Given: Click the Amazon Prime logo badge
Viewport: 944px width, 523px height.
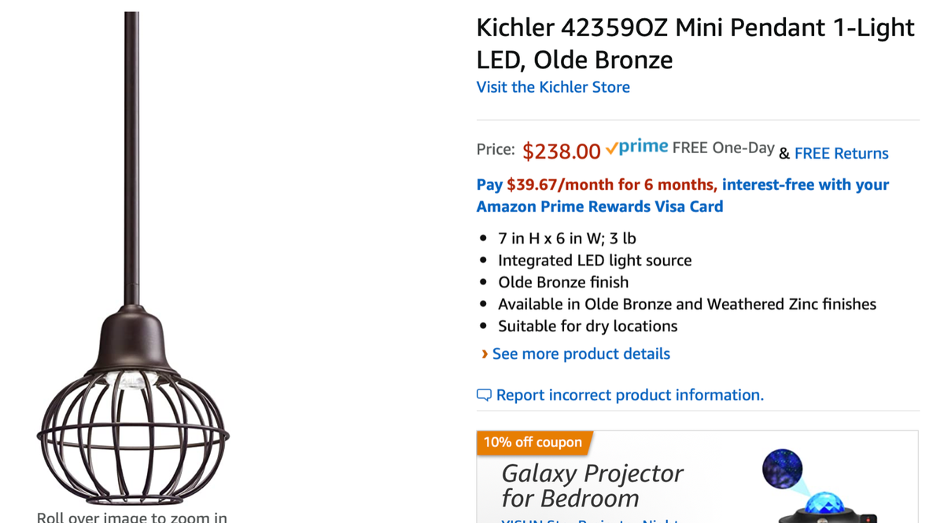Looking at the screenshot, I should click(x=637, y=146).
